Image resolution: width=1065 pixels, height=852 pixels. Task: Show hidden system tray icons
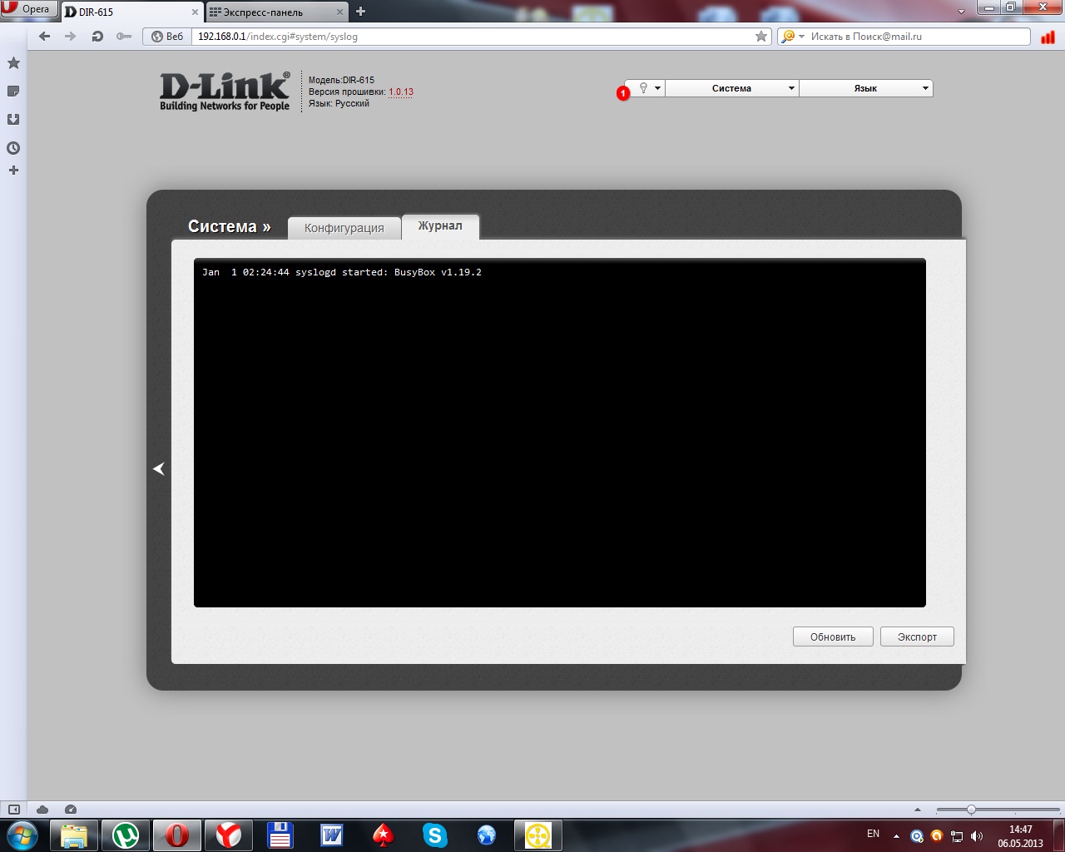click(896, 836)
